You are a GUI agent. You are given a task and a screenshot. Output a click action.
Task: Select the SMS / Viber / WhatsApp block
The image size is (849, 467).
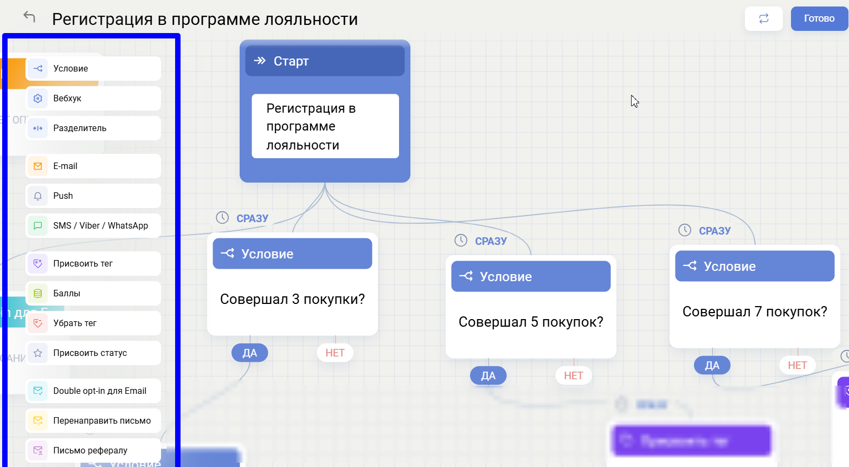click(x=93, y=226)
